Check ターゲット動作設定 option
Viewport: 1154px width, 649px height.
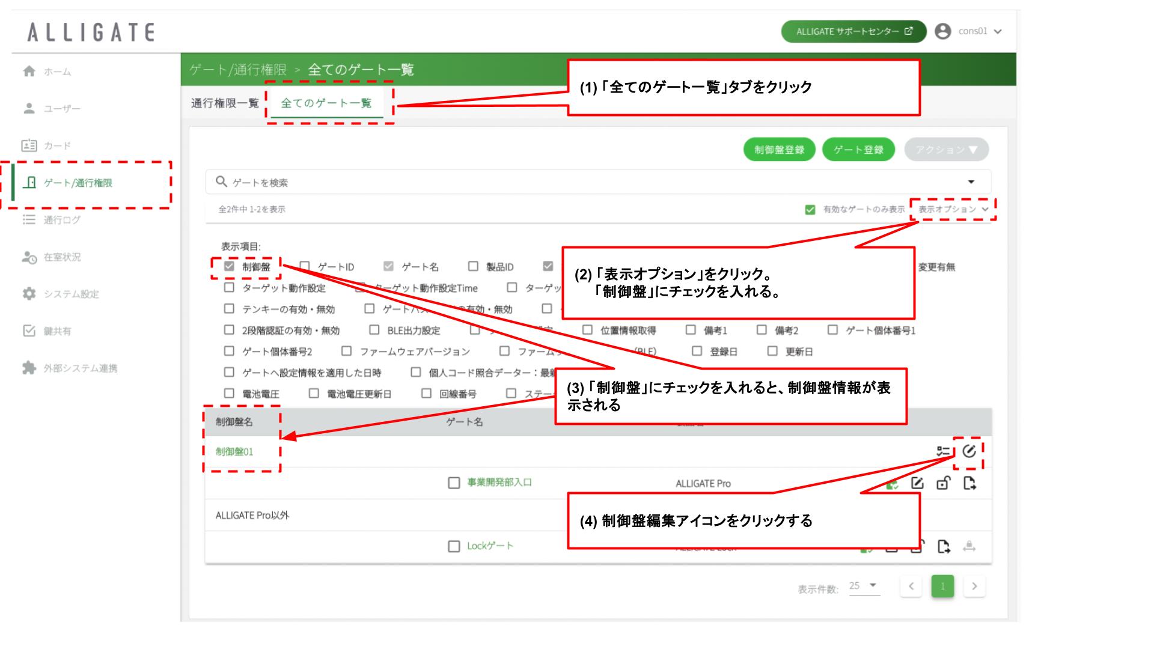click(229, 288)
